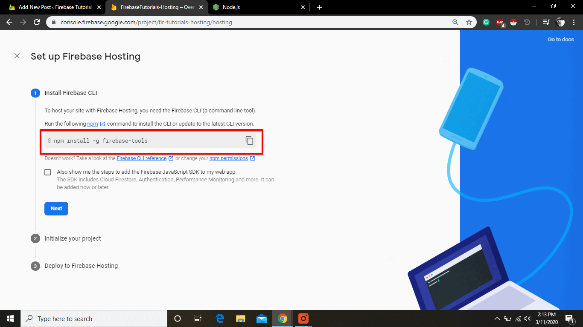View site security lock information
The width and height of the screenshot is (583, 327).
54,22
